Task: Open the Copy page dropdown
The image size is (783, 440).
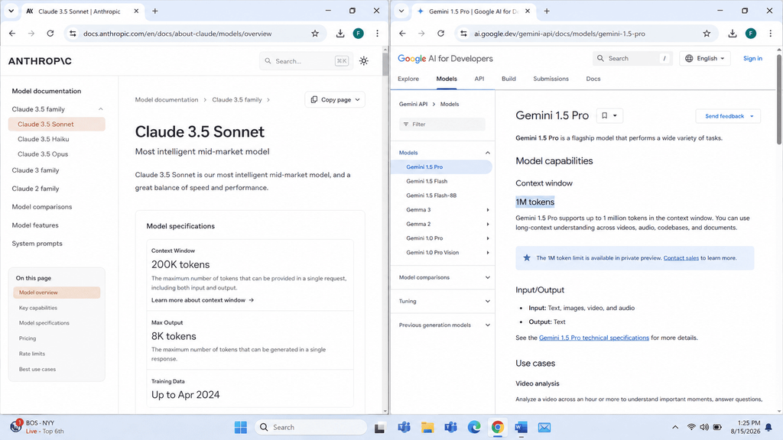Action: coord(335,100)
